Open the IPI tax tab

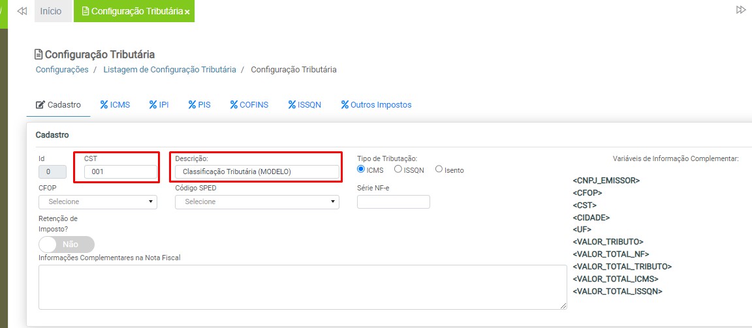[x=159, y=104]
